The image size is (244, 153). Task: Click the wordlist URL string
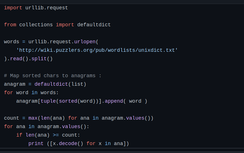[x=97, y=50]
